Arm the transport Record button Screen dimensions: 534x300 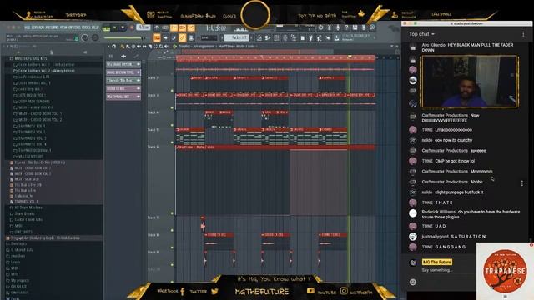point(132,27)
